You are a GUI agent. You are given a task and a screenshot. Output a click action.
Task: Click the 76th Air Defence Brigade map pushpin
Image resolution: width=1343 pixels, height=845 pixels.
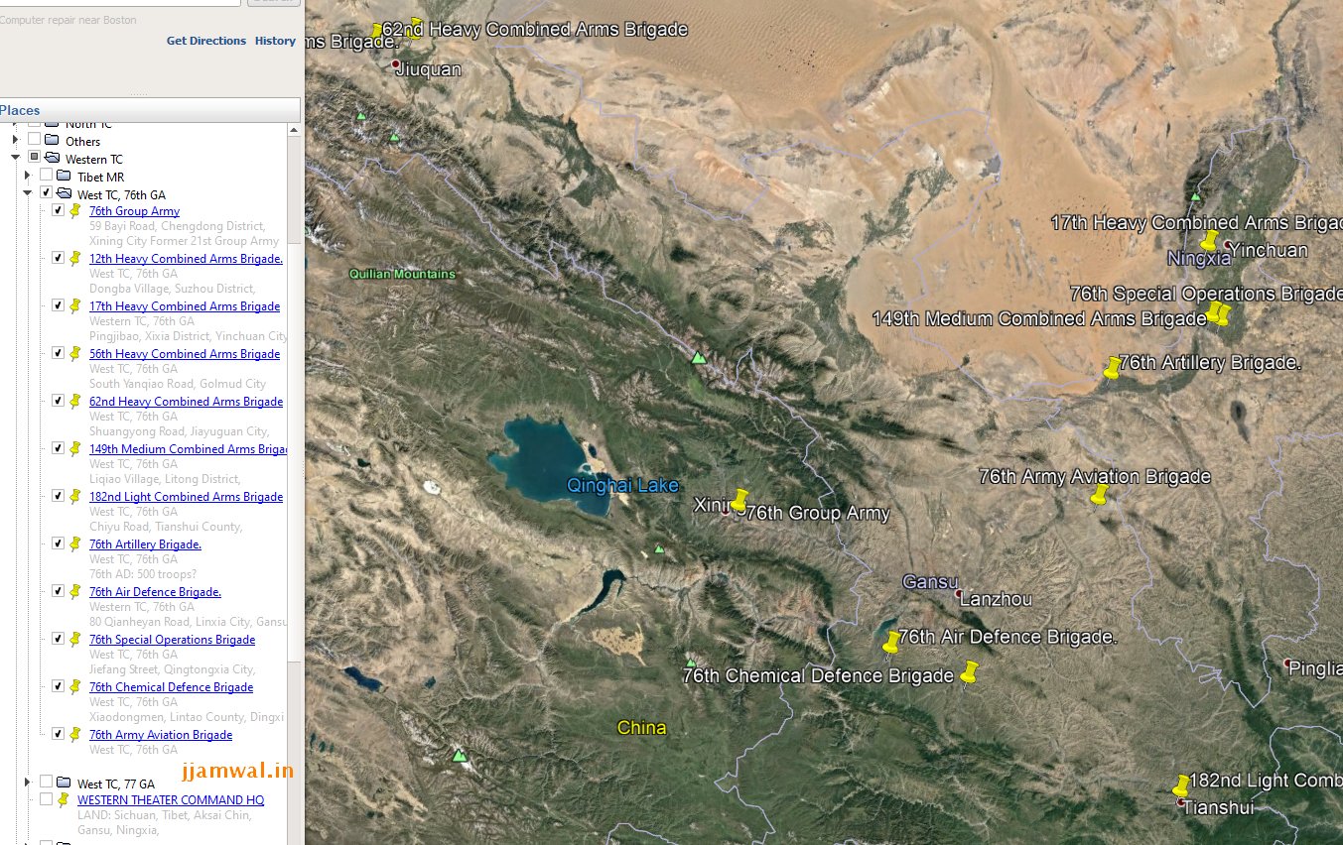point(890,642)
